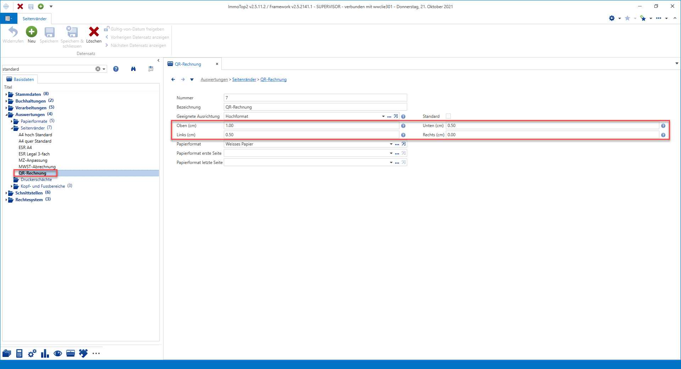Select MWST-Abrechnung tree item
This screenshot has width=681, height=369.
click(x=37, y=167)
